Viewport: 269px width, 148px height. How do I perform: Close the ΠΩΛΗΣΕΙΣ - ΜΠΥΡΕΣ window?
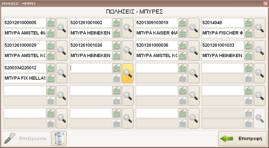tap(265, 4)
